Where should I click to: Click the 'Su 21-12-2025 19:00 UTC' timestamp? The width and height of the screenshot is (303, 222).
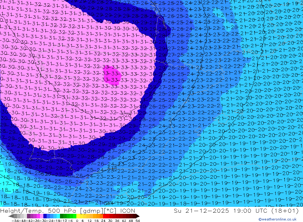221,210
